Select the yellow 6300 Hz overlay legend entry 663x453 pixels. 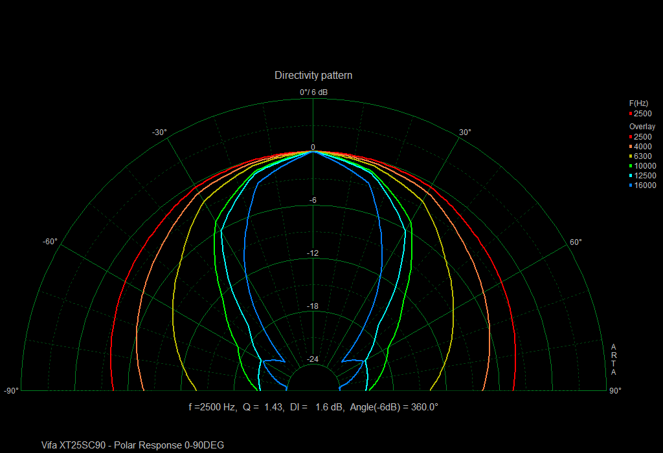click(642, 156)
